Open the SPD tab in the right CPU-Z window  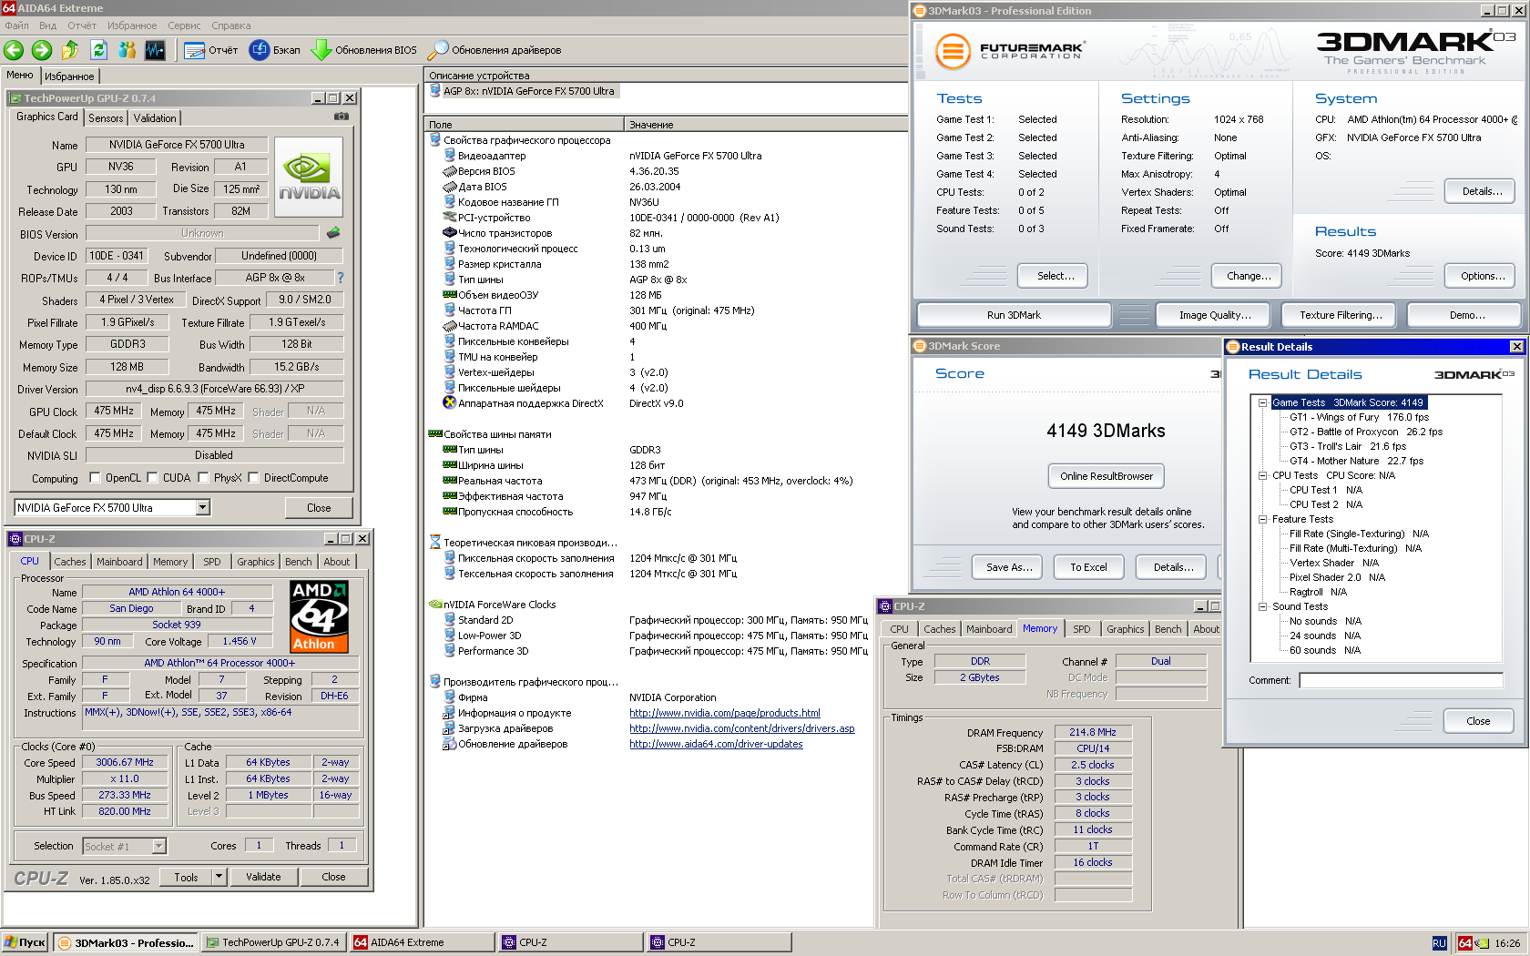click(x=1081, y=629)
